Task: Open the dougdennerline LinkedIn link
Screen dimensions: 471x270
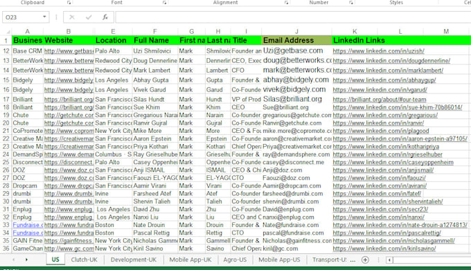Action: click(x=391, y=61)
